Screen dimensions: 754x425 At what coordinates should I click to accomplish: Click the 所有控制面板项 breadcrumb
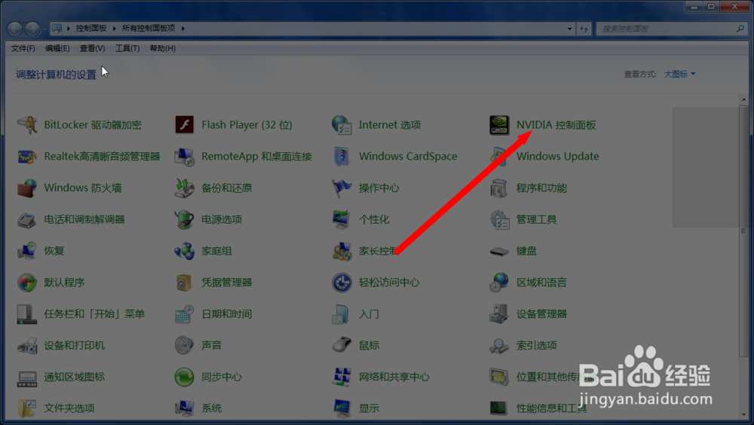(x=149, y=29)
